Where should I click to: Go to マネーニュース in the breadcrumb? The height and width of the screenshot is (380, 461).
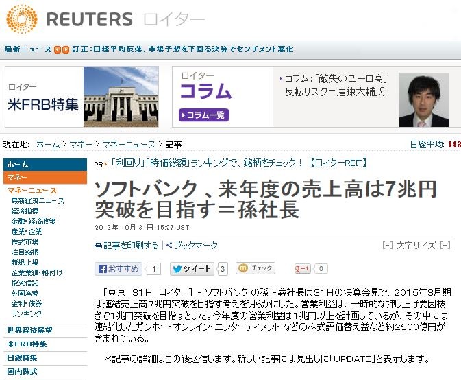coord(129,145)
